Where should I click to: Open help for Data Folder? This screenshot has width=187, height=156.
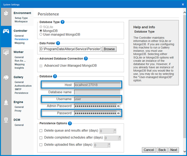[x=58, y=43]
